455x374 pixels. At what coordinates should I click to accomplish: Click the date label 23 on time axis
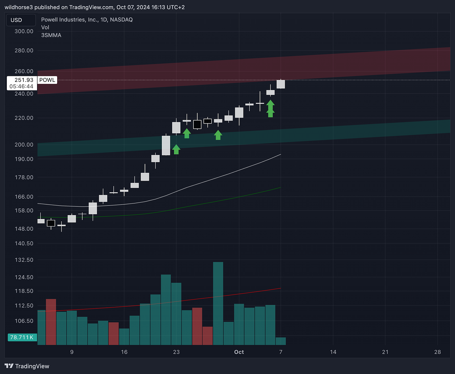(x=176, y=352)
